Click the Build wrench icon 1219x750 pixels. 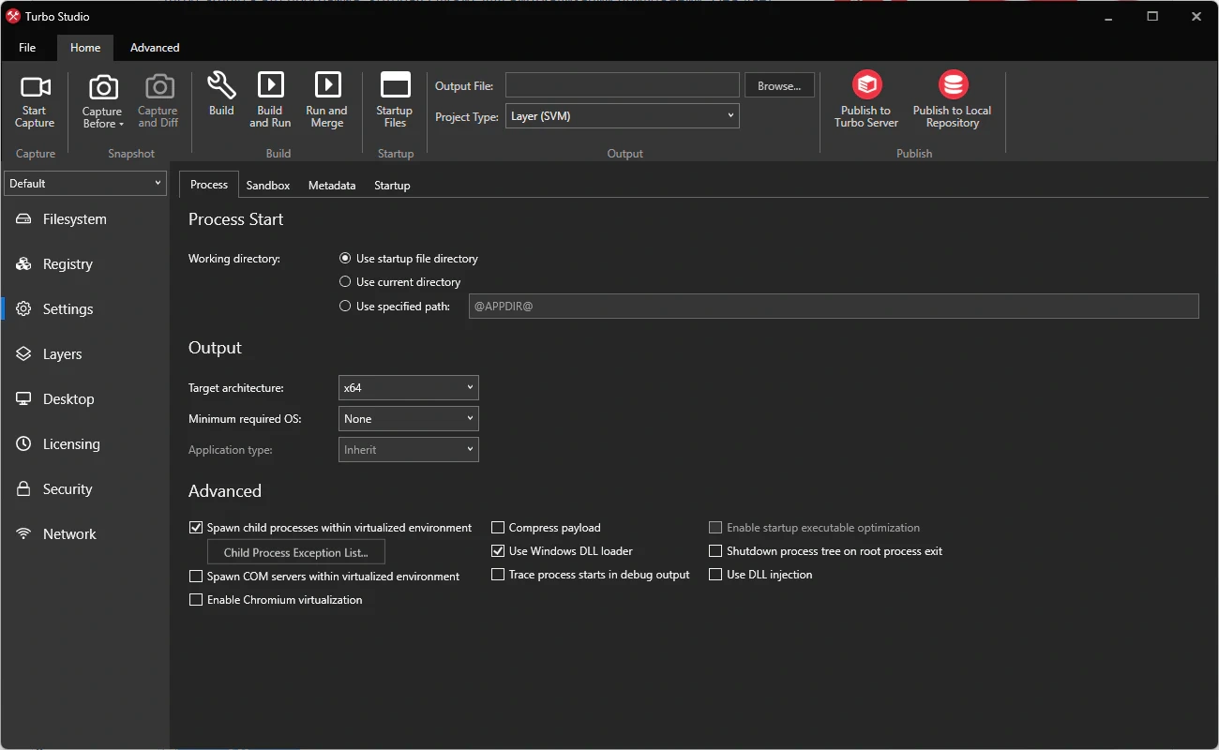221,86
